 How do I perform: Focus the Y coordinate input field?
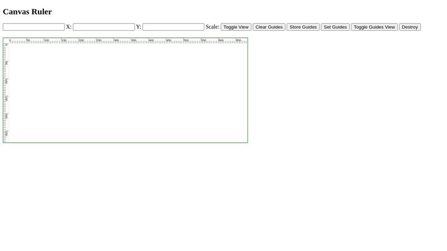click(103, 27)
